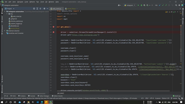Screen dimensions: 185x104
Task: Open the Navigate menu
Action: 20,2
